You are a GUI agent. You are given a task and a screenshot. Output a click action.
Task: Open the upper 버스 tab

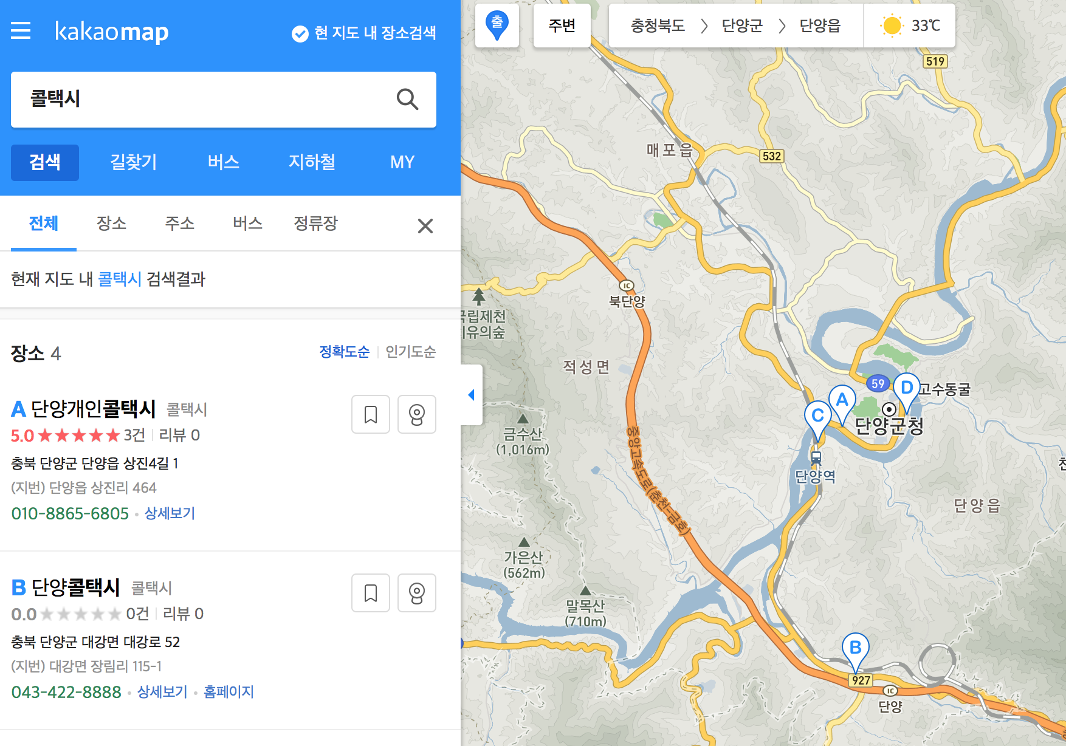coord(224,162)
